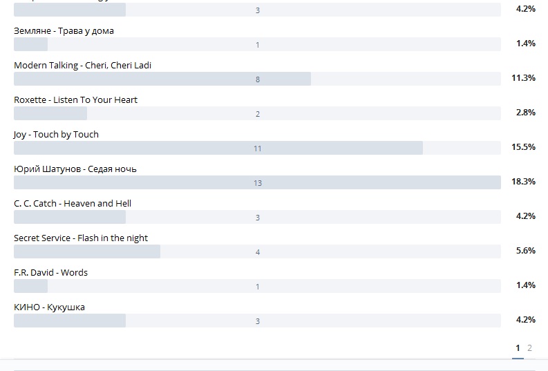Select the 'F.R. David - Words' option
The height and width of the screenshot is (371, 548).
click(50, 273)
